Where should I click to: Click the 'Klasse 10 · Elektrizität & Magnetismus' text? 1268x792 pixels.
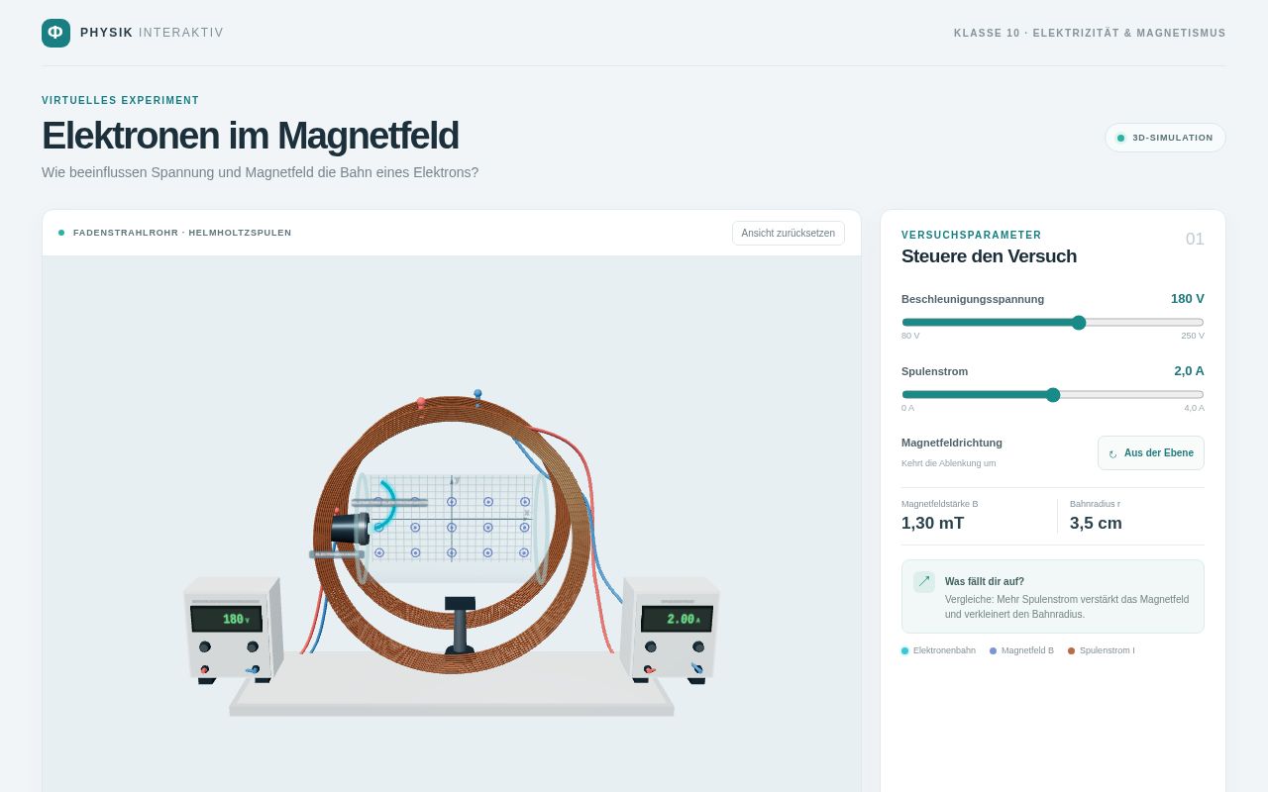pos(1090,33)
